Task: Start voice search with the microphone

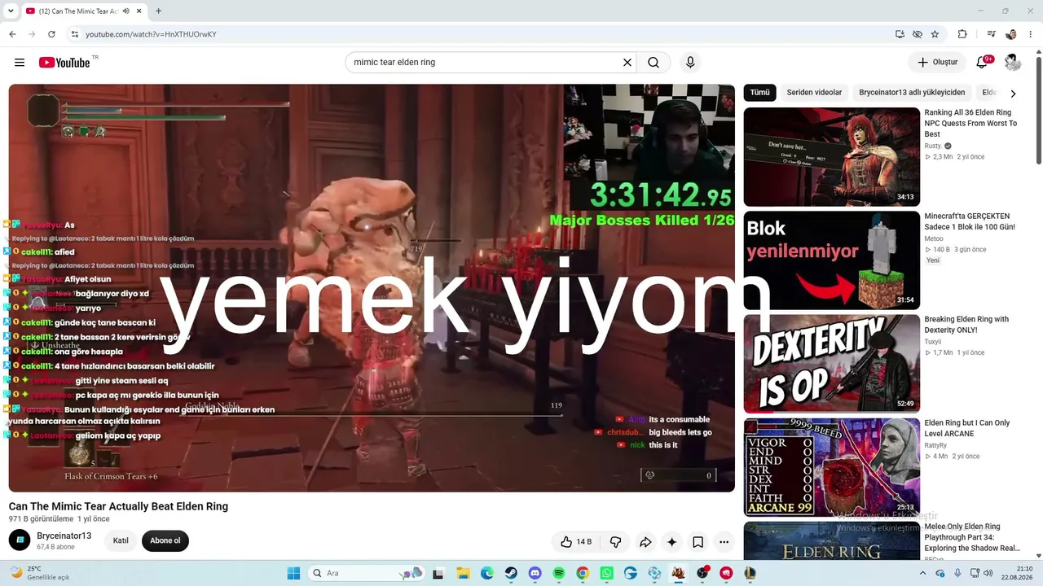Action: (690, 63)
